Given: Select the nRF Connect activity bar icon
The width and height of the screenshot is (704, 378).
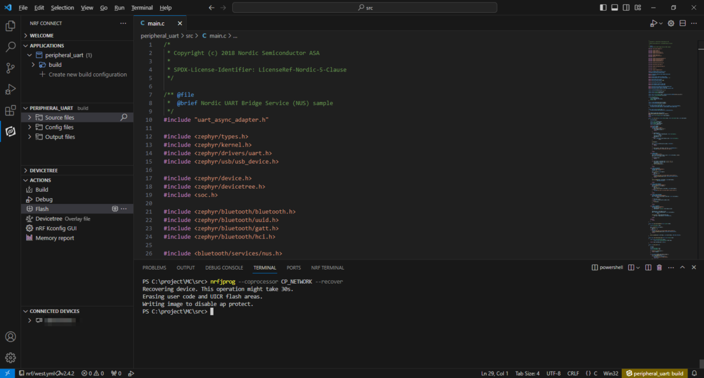Looking at the screenshot, I should [10, 131].
